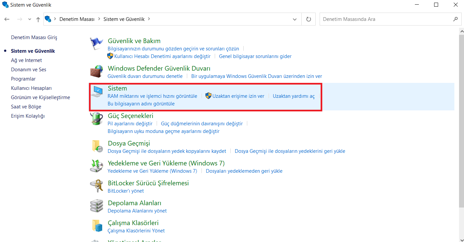
Task: Click Güvenlik duvarı durumunu denetle
Action: pos(145,76)
